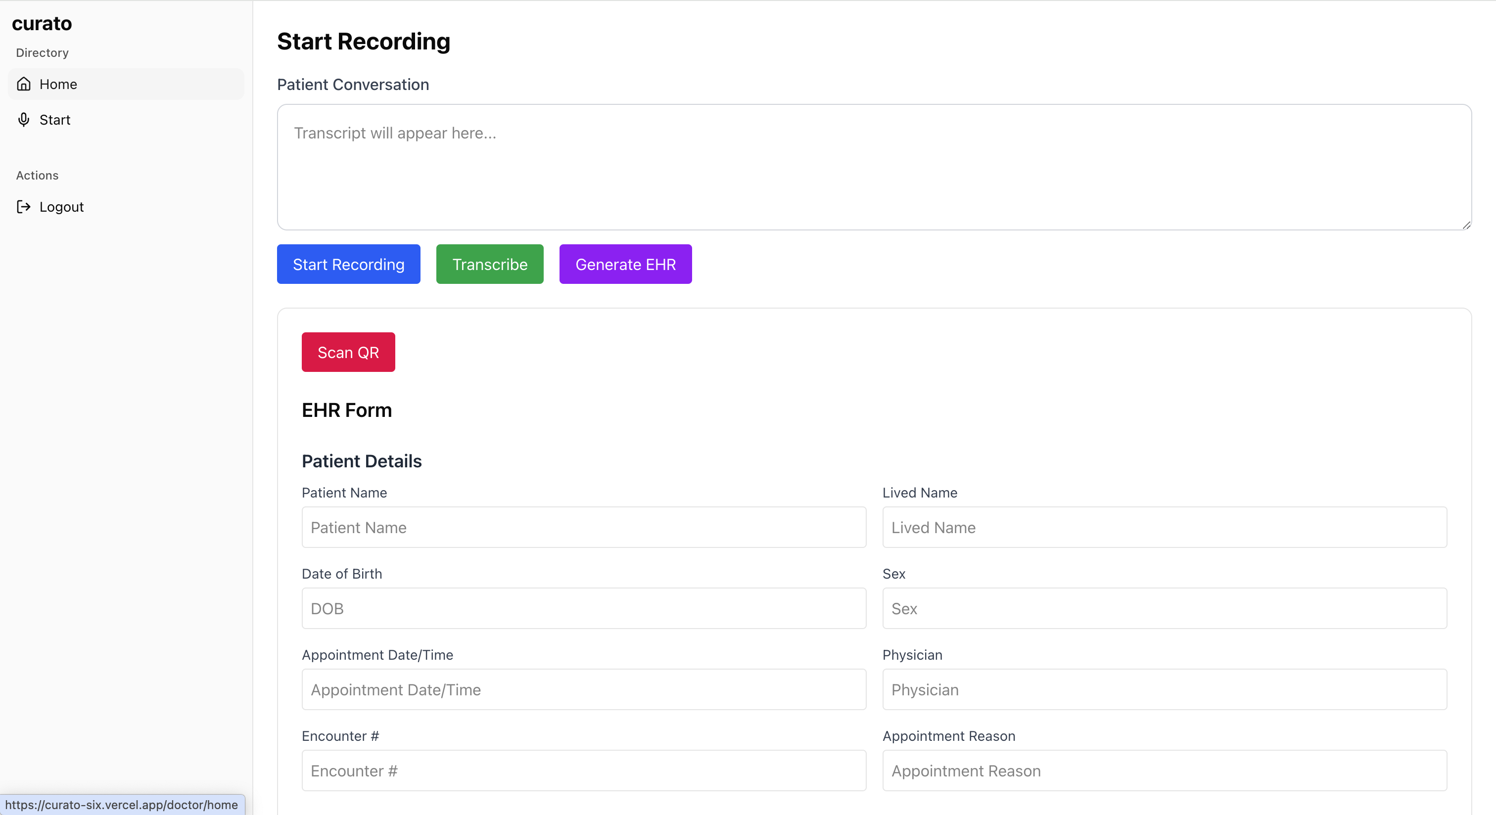Click the Appointment Date/Time input
This screenshot has height=815, width=1496.
click(583, 689)
